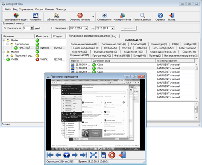Click the Применить button
The image size is (202, 165).
[129, 28]
